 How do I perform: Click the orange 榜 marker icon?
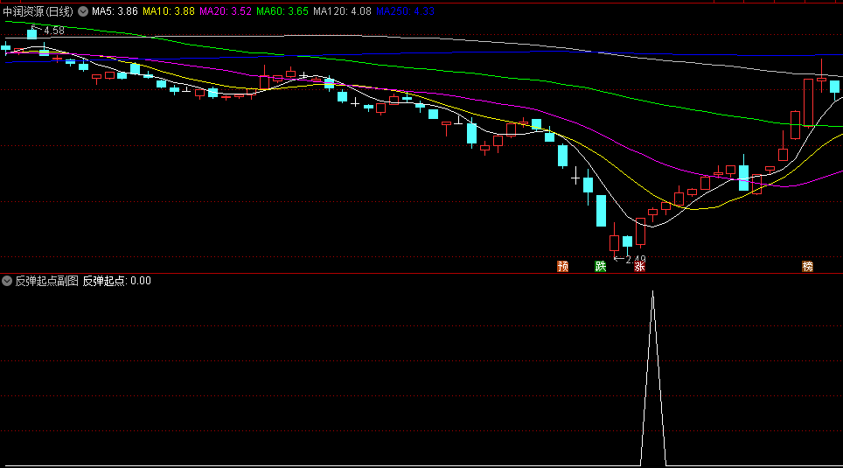pos(807,266)
